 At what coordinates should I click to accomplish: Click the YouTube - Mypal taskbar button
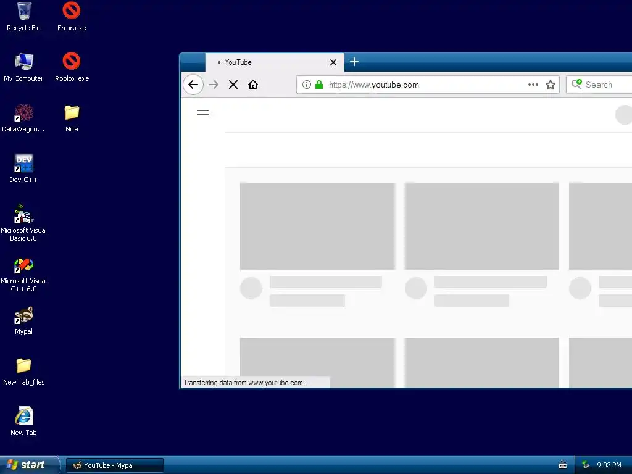pos(114,465)
